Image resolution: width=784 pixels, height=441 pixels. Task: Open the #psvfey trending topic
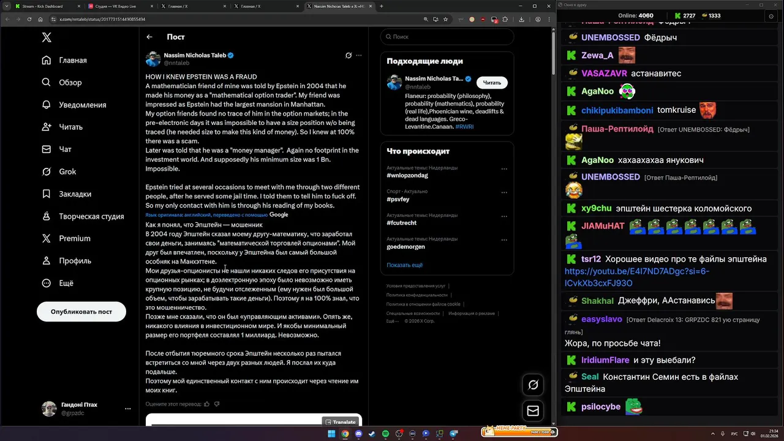398,200
